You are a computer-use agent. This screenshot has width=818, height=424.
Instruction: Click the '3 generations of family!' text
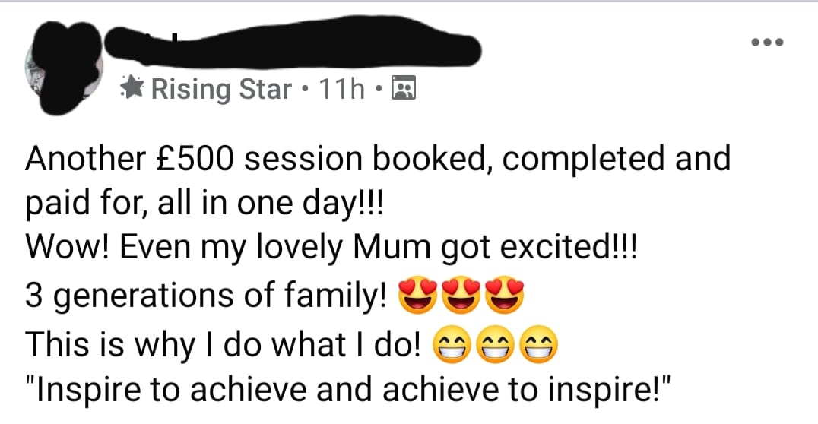pos(206,295)
